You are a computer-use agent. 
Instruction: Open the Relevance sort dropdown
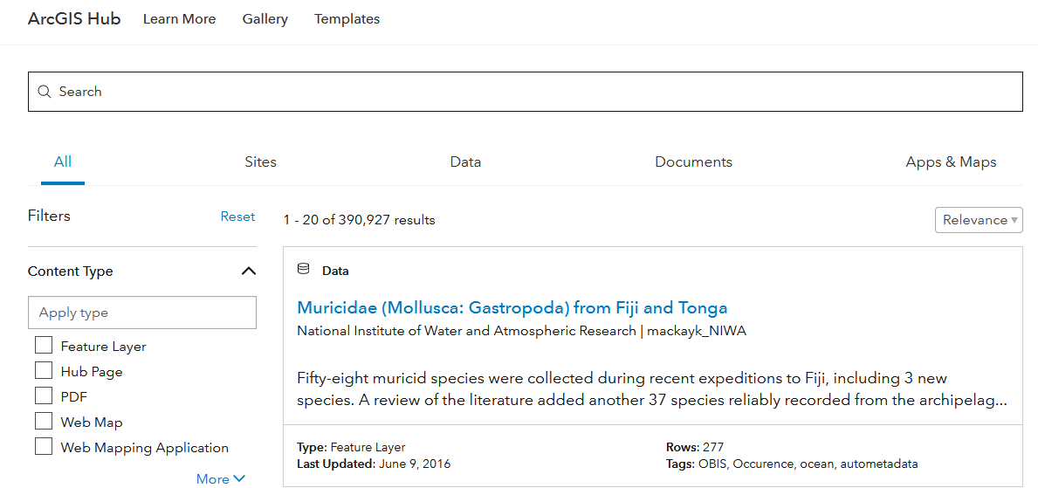point(978,220)
